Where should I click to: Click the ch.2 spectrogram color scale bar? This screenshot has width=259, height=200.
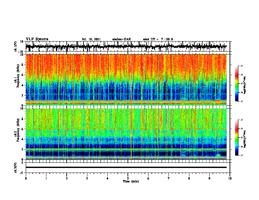[x=236, y=138]
